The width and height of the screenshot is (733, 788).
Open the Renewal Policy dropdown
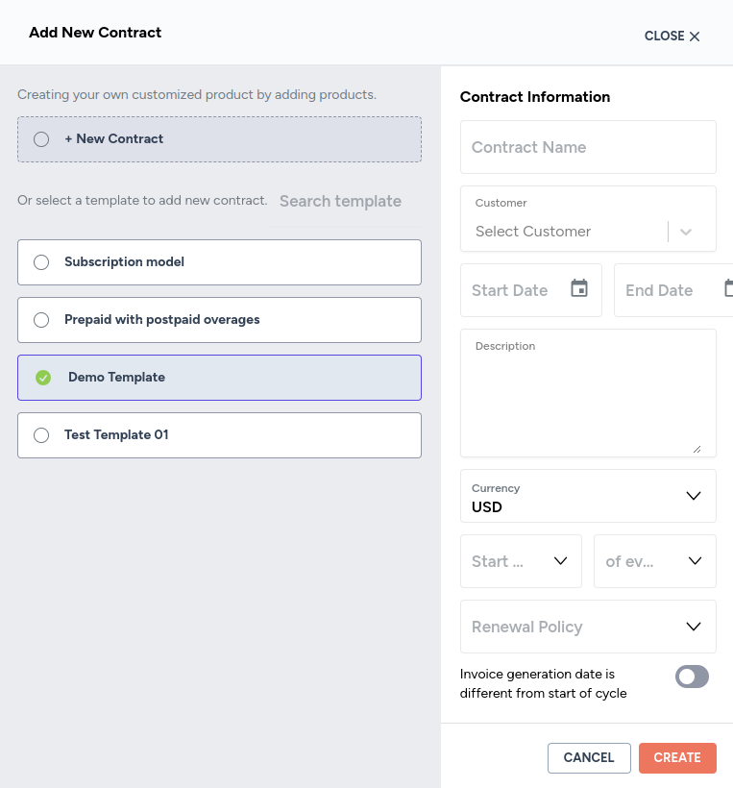click(588, 627)
